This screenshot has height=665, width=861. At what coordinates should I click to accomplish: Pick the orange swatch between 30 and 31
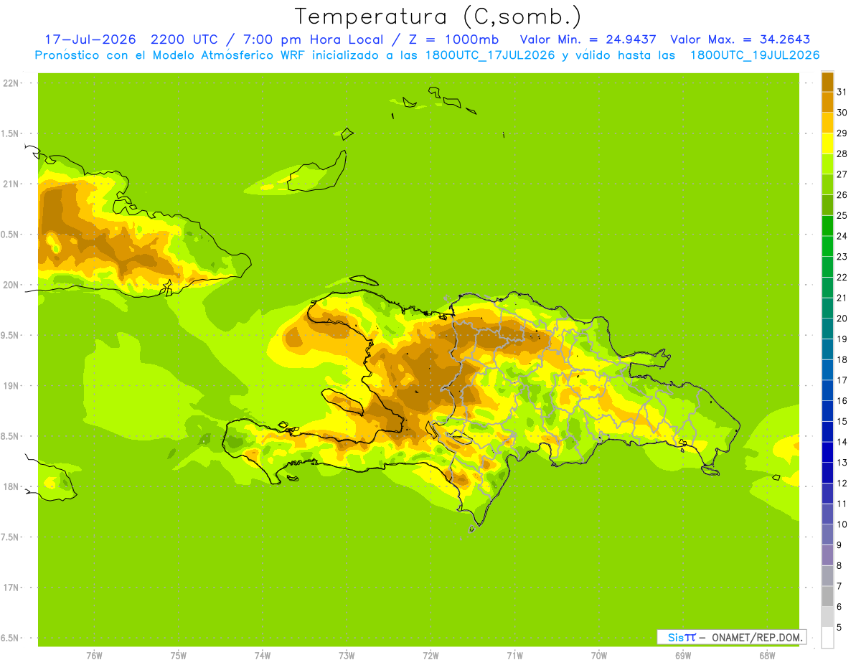(827, 102)
